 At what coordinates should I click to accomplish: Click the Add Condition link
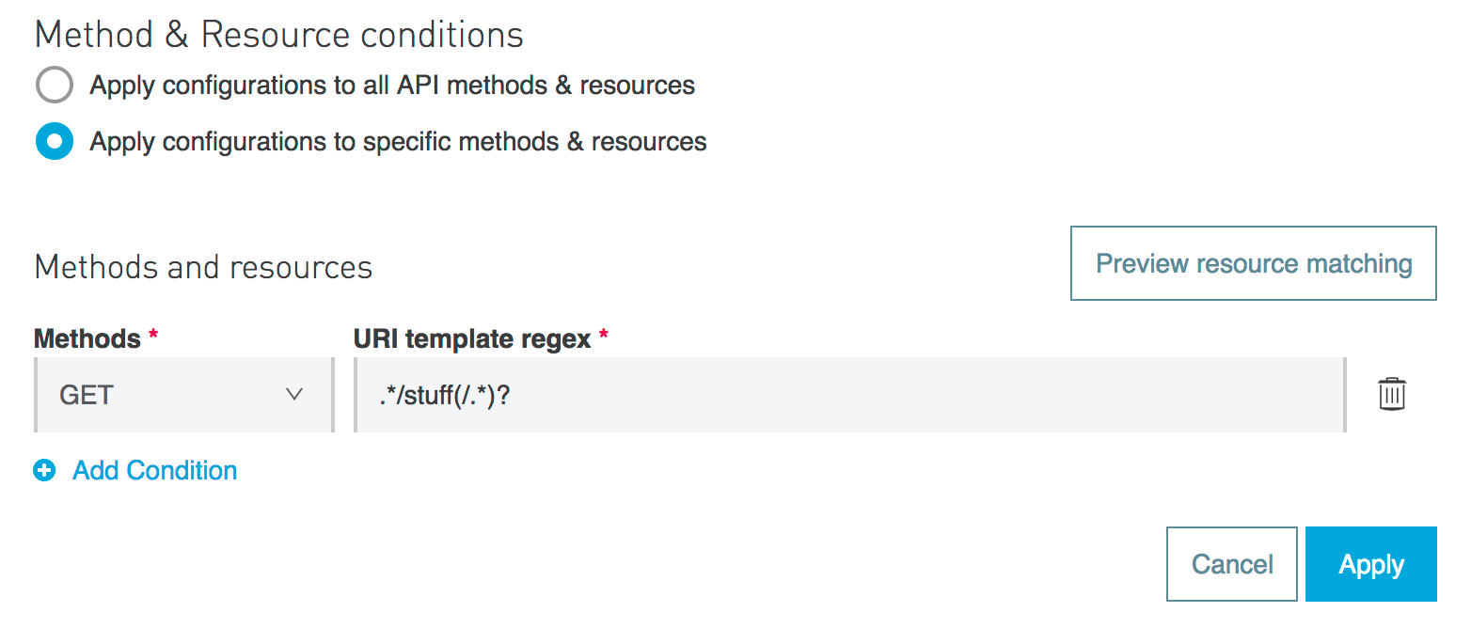(153, 470)
